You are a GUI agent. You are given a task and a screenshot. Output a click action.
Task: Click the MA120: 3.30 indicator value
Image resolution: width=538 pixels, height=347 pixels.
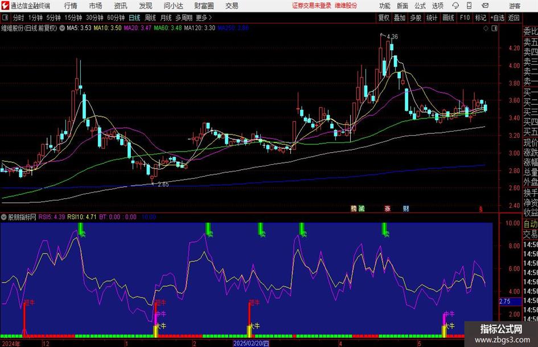point(199,28)
